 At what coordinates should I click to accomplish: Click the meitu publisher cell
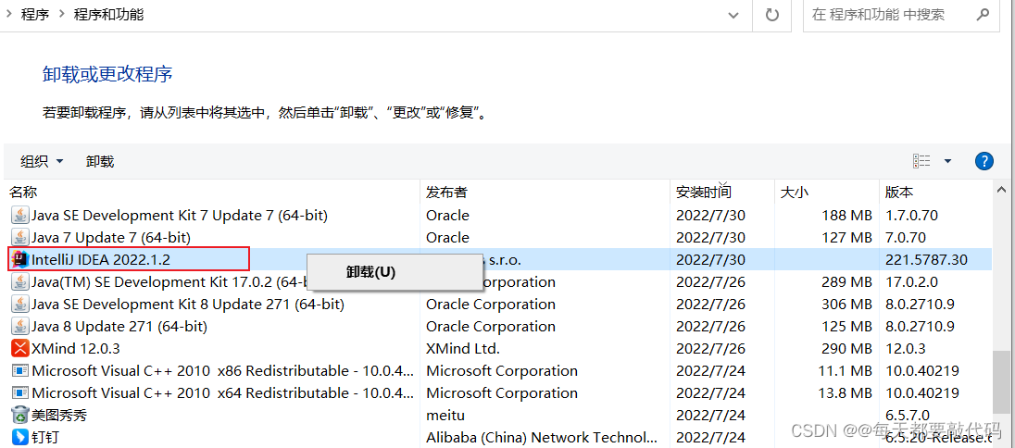(445, 415)
